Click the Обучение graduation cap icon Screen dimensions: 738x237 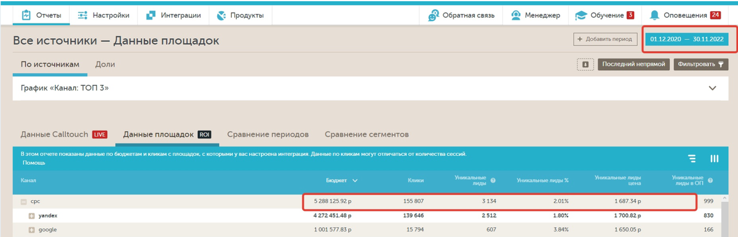click(581, 15)
